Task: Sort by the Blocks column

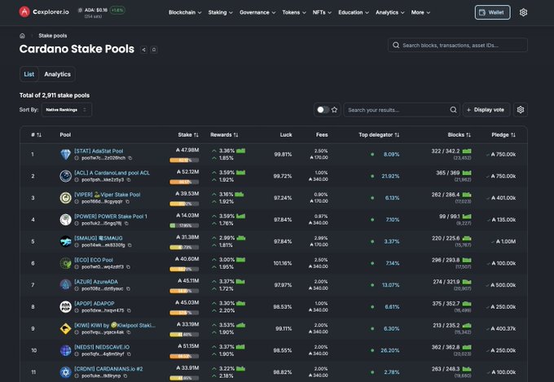Action: point(459,135)
